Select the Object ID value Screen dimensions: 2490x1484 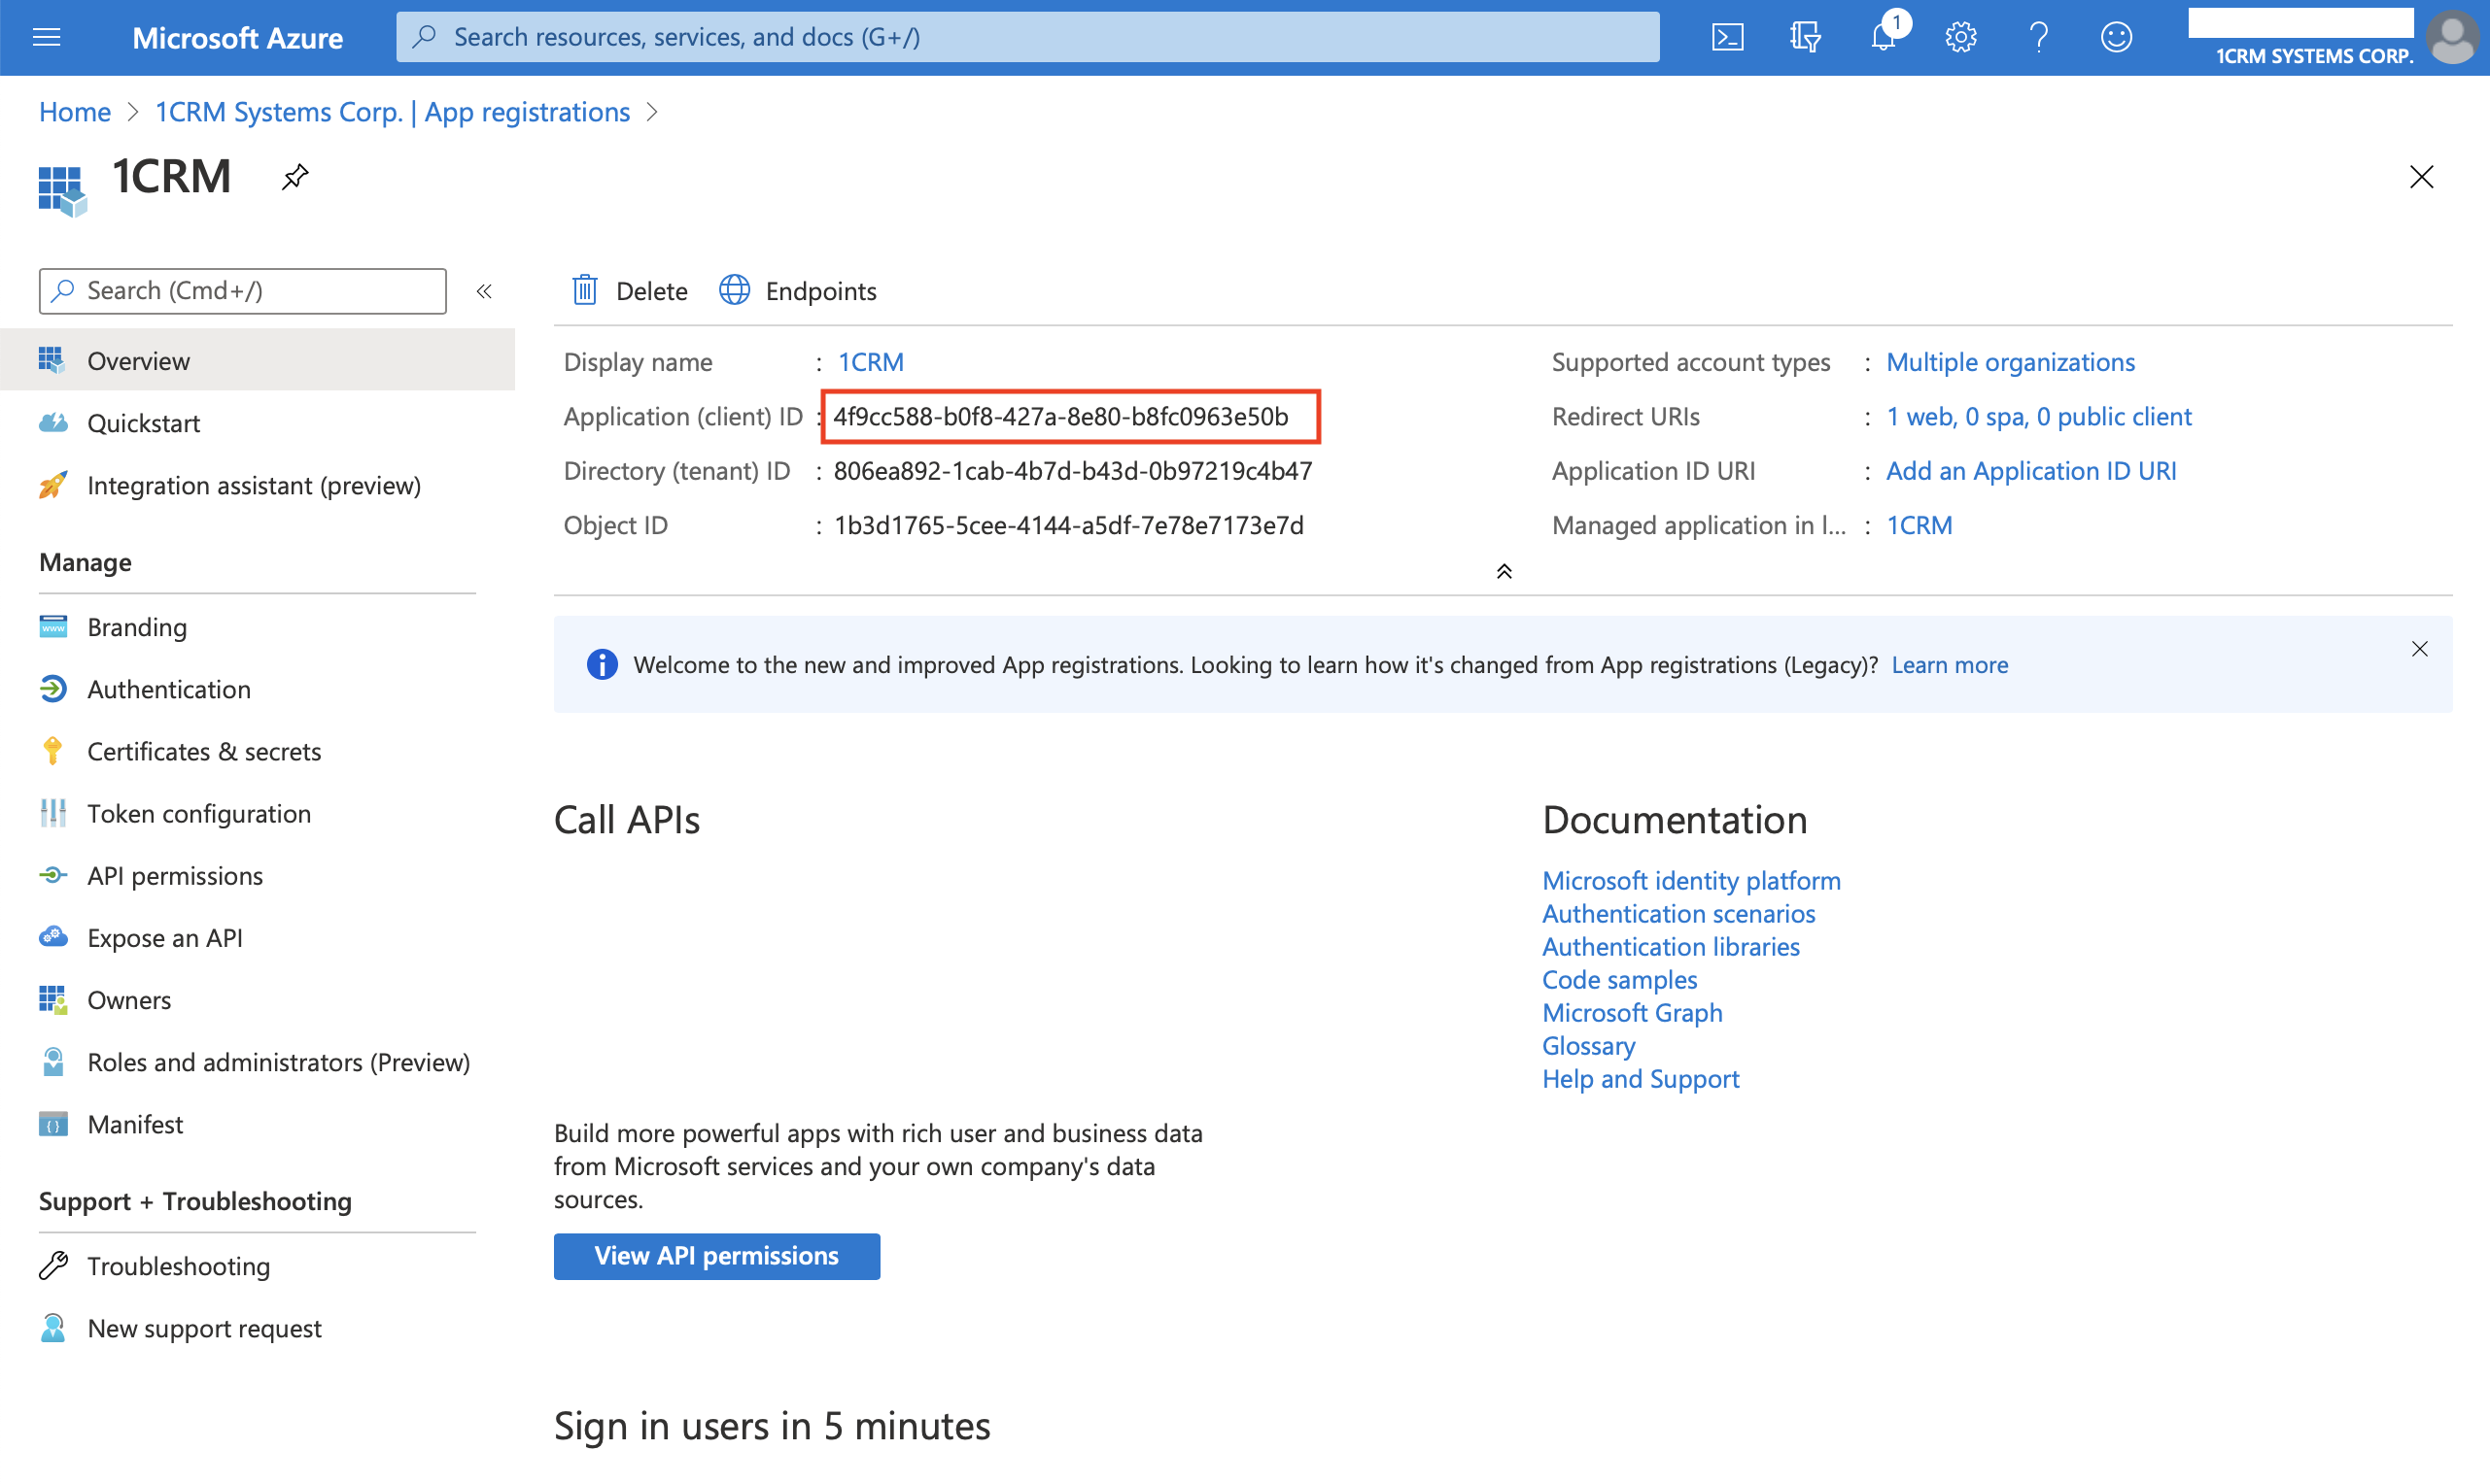pos(1068,525)
